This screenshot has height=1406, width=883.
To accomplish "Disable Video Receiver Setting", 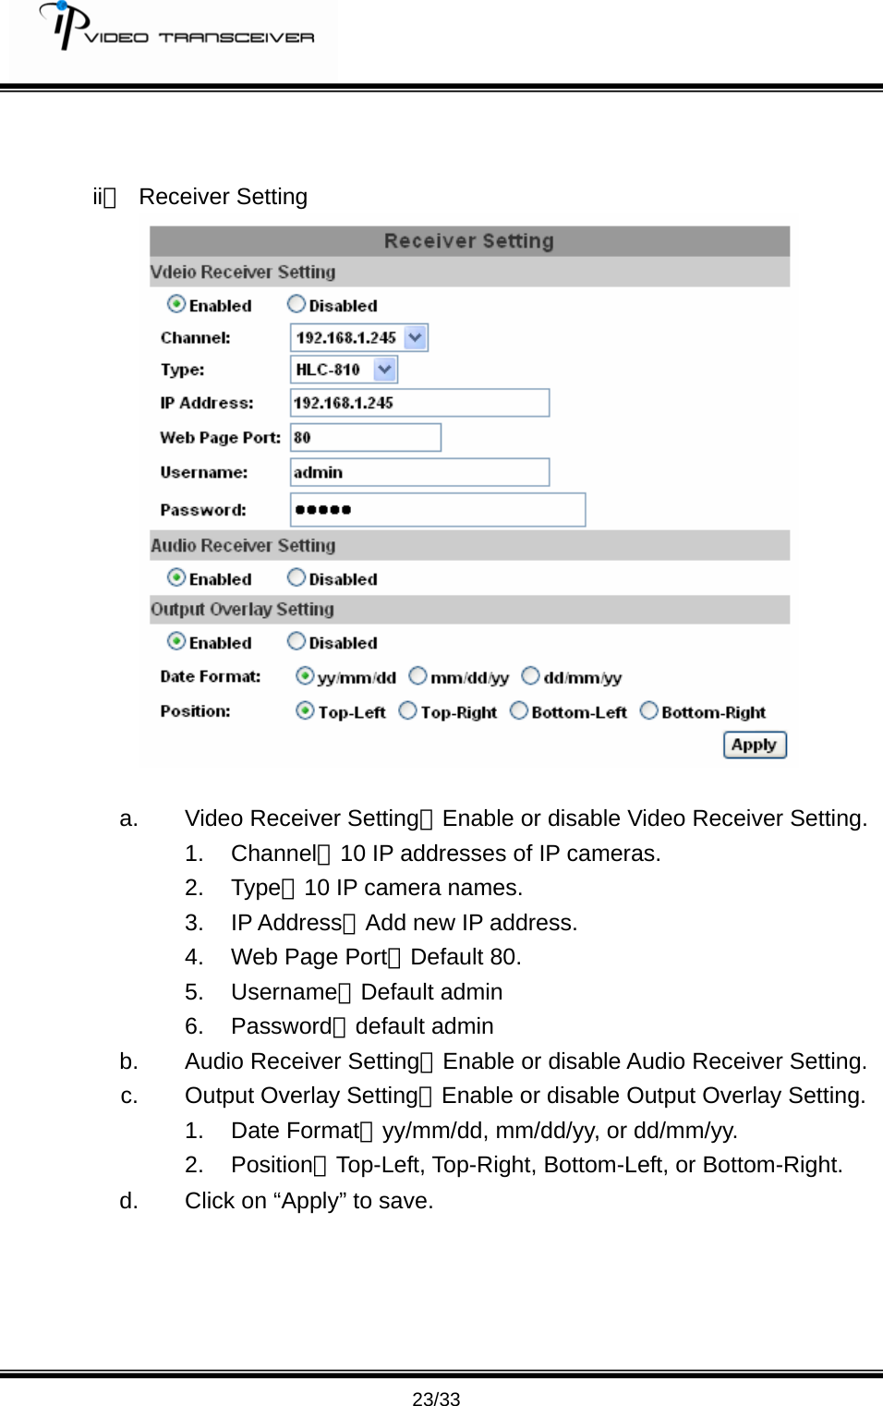I will tap(296, 302).
